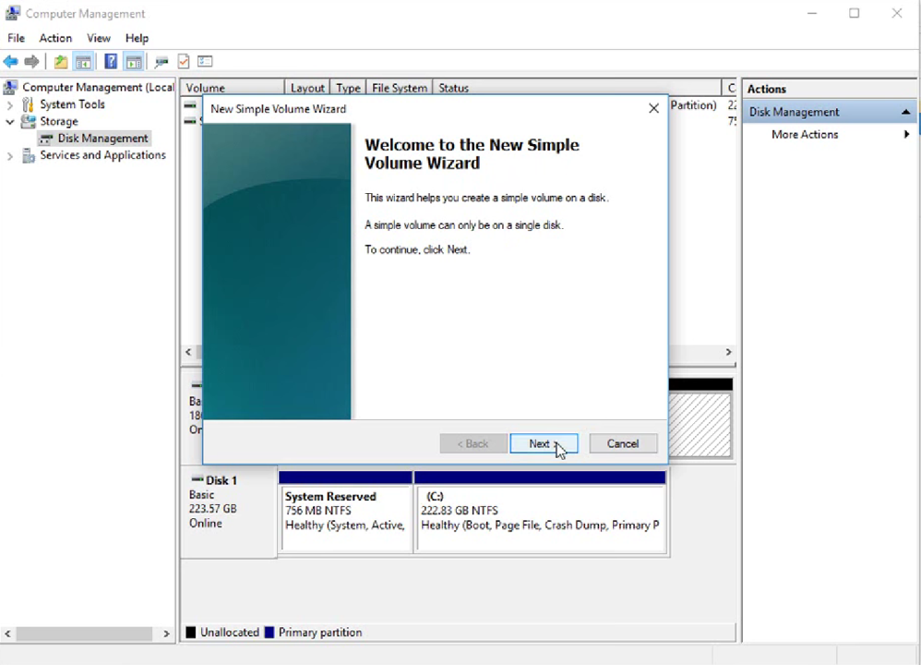Click Next in the volume wizard
This screenshot has height=665, width=921.
click(x=544, y=443)
